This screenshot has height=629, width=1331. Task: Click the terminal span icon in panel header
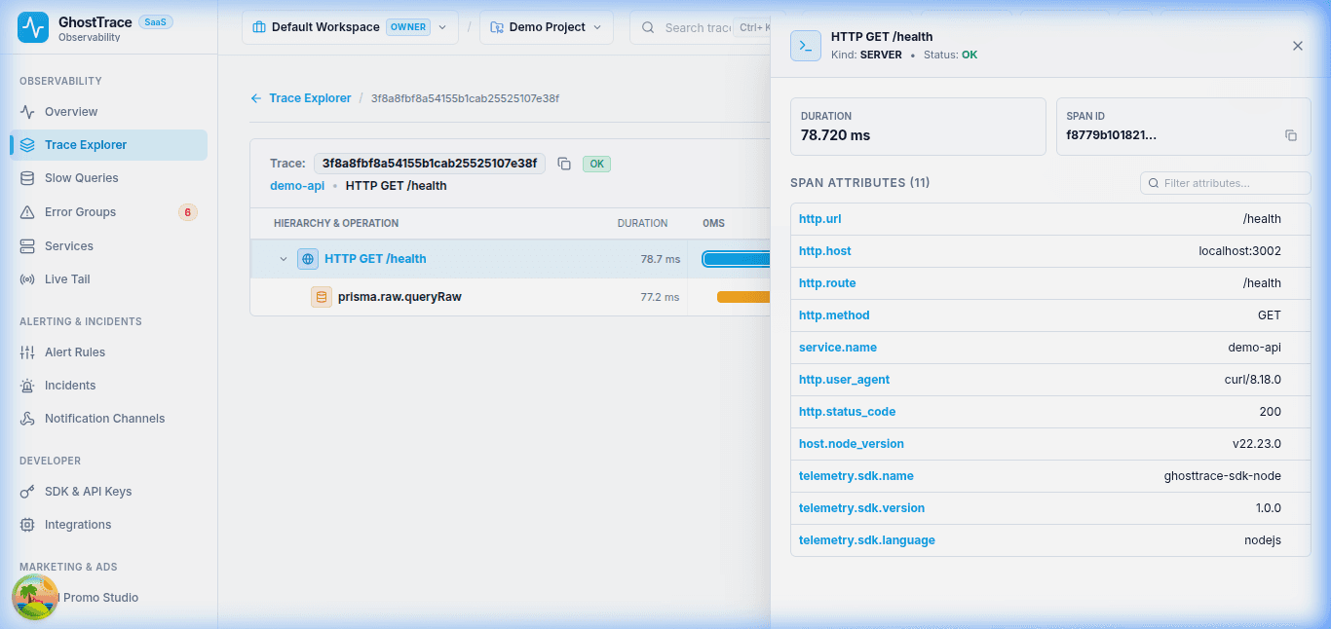806,46
